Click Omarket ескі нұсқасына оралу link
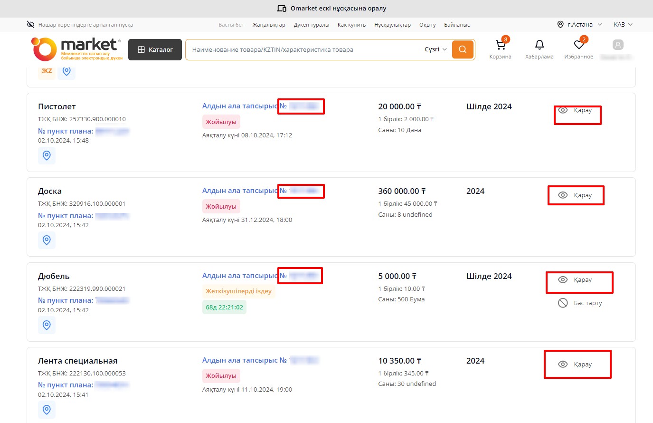653x423 pixels. click(x=332, y=9)
